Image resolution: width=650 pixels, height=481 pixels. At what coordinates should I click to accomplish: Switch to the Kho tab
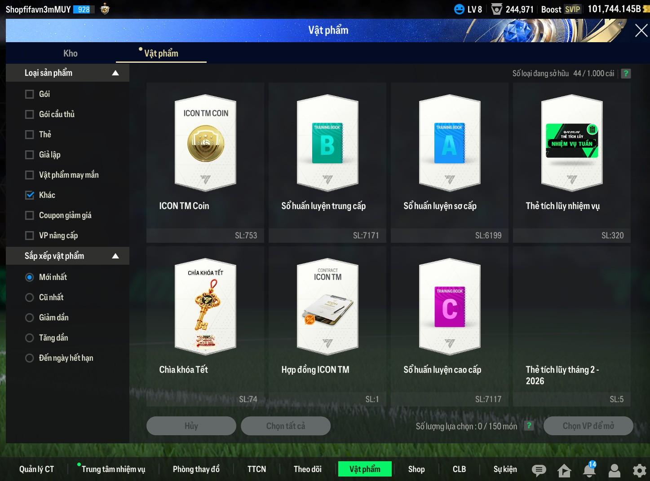point(71,53)
